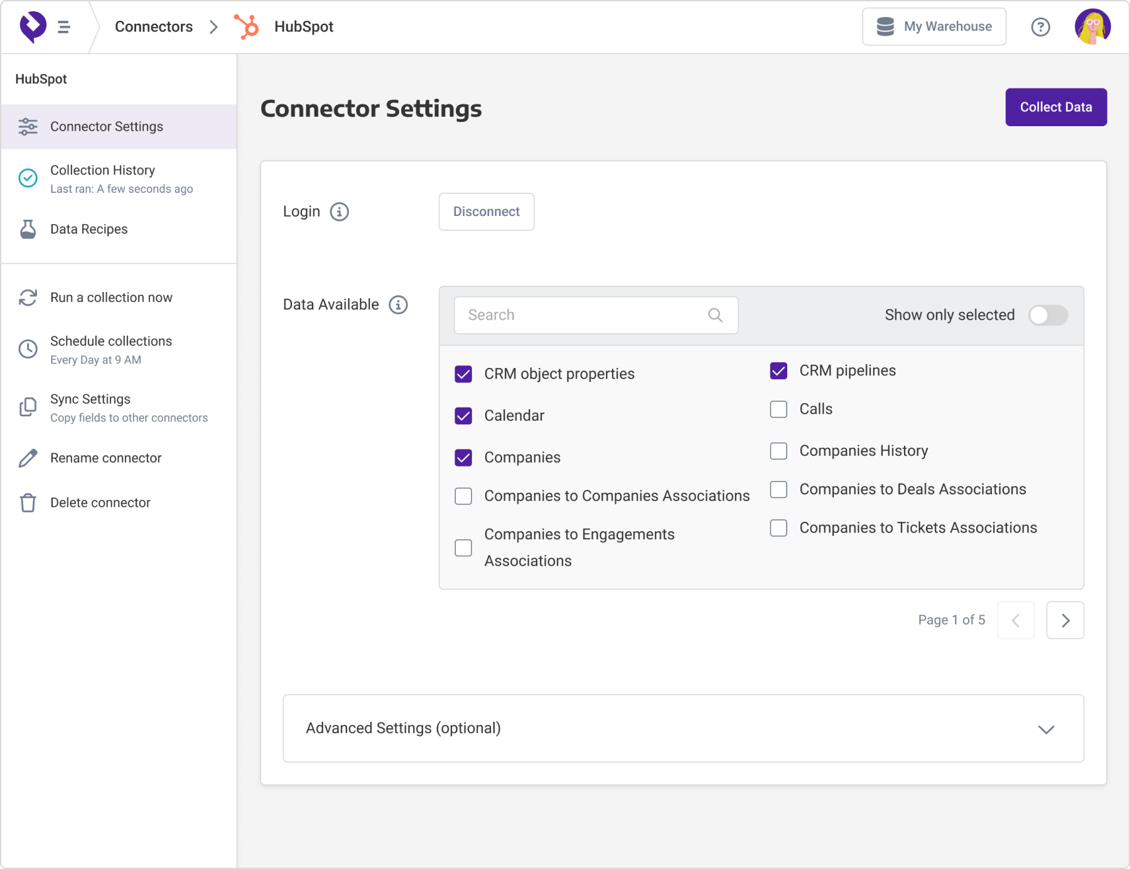
Task: Uncheck the Companies checkbox
Action: click(x=463, y=458)
